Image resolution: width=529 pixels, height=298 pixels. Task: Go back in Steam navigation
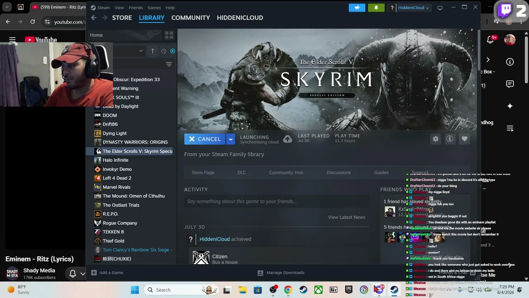pos(94,18)
